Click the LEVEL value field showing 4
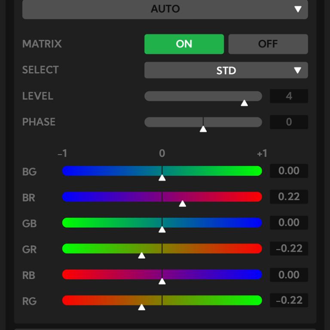The width and height of the screenshot is (330, 330). tap(289, 96)
